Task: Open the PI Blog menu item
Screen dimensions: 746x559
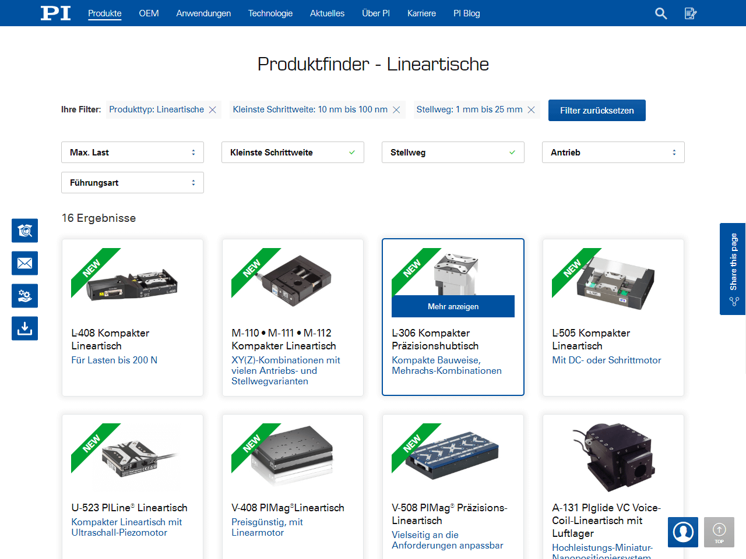Action: pyautogui.click(x=467, y=13)
